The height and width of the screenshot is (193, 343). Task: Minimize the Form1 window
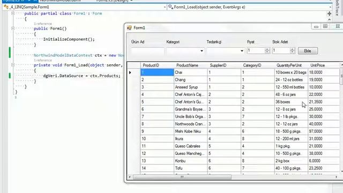316,27
